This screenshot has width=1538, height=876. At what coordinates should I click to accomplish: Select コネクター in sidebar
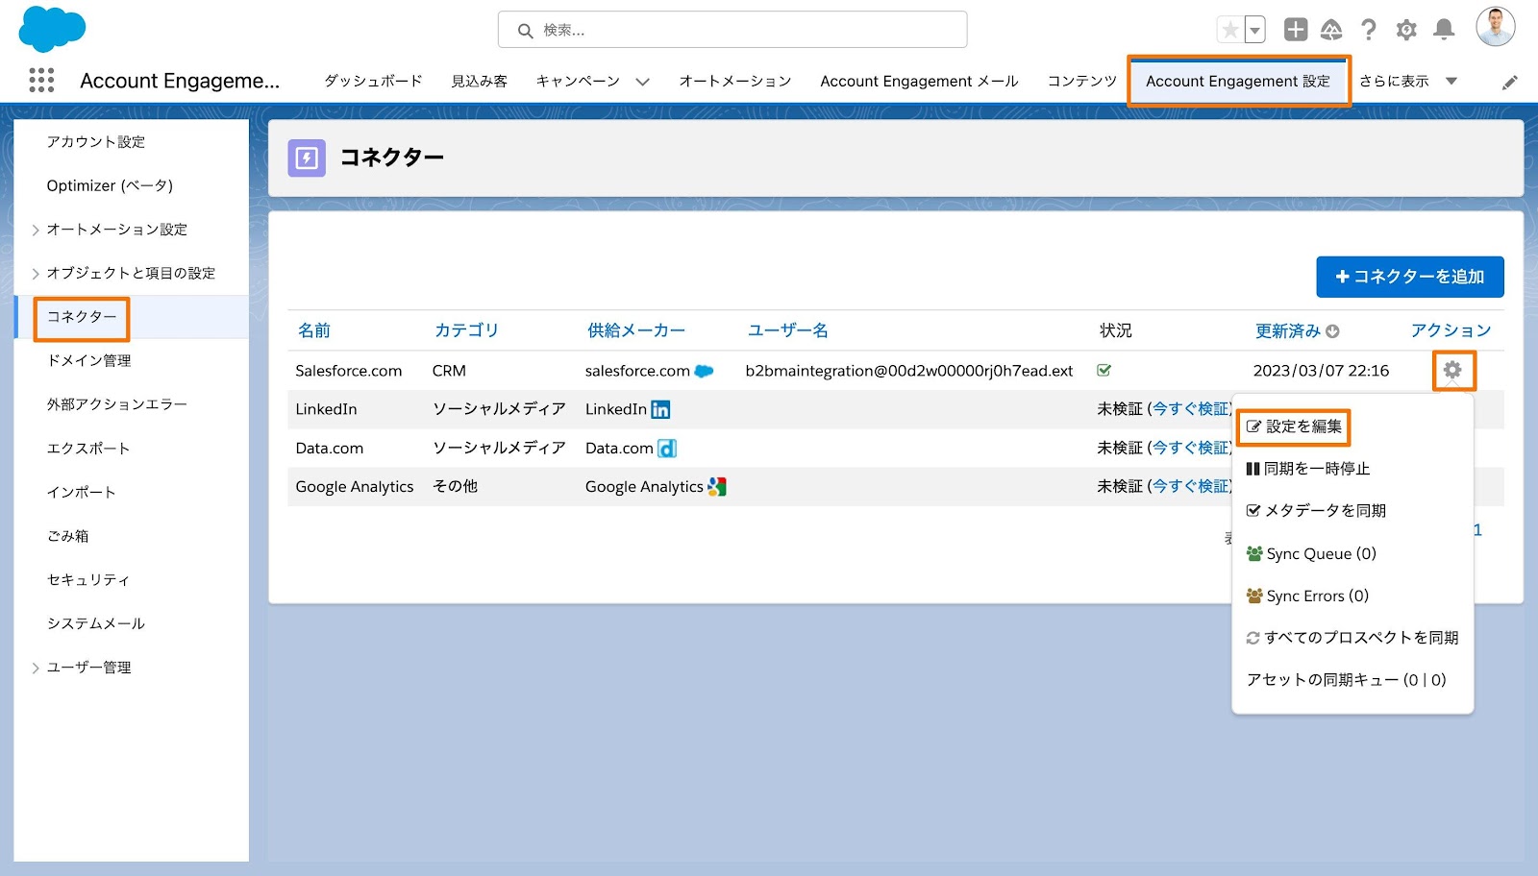[82, 317]
